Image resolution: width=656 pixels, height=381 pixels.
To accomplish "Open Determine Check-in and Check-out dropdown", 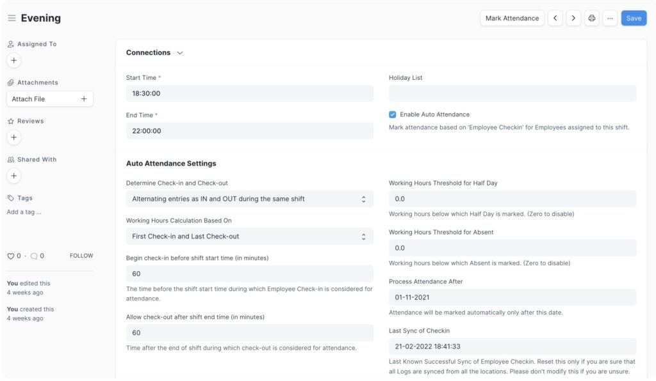I will click(250, 199).
